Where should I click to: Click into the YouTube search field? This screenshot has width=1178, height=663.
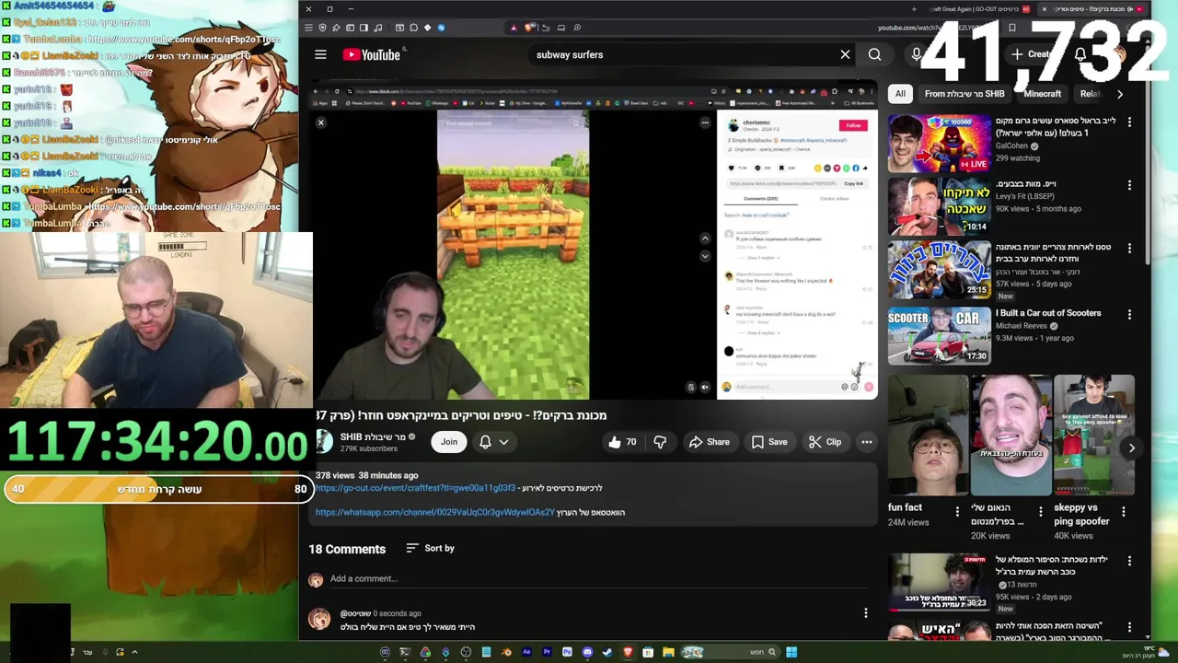point(681,54)
